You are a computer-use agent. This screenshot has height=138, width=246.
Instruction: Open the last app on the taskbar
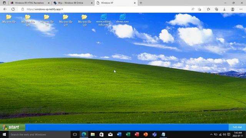(x=163, y=135)
